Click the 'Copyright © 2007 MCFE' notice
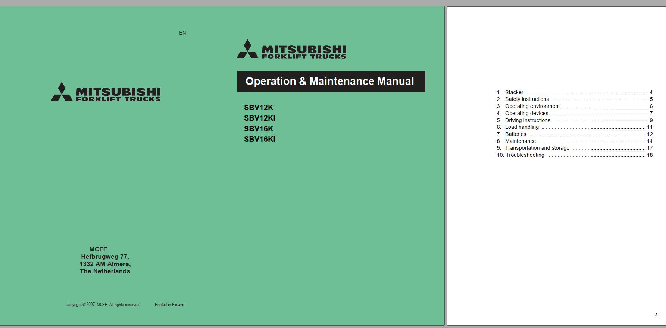666x328 pixels. (103, 305)
